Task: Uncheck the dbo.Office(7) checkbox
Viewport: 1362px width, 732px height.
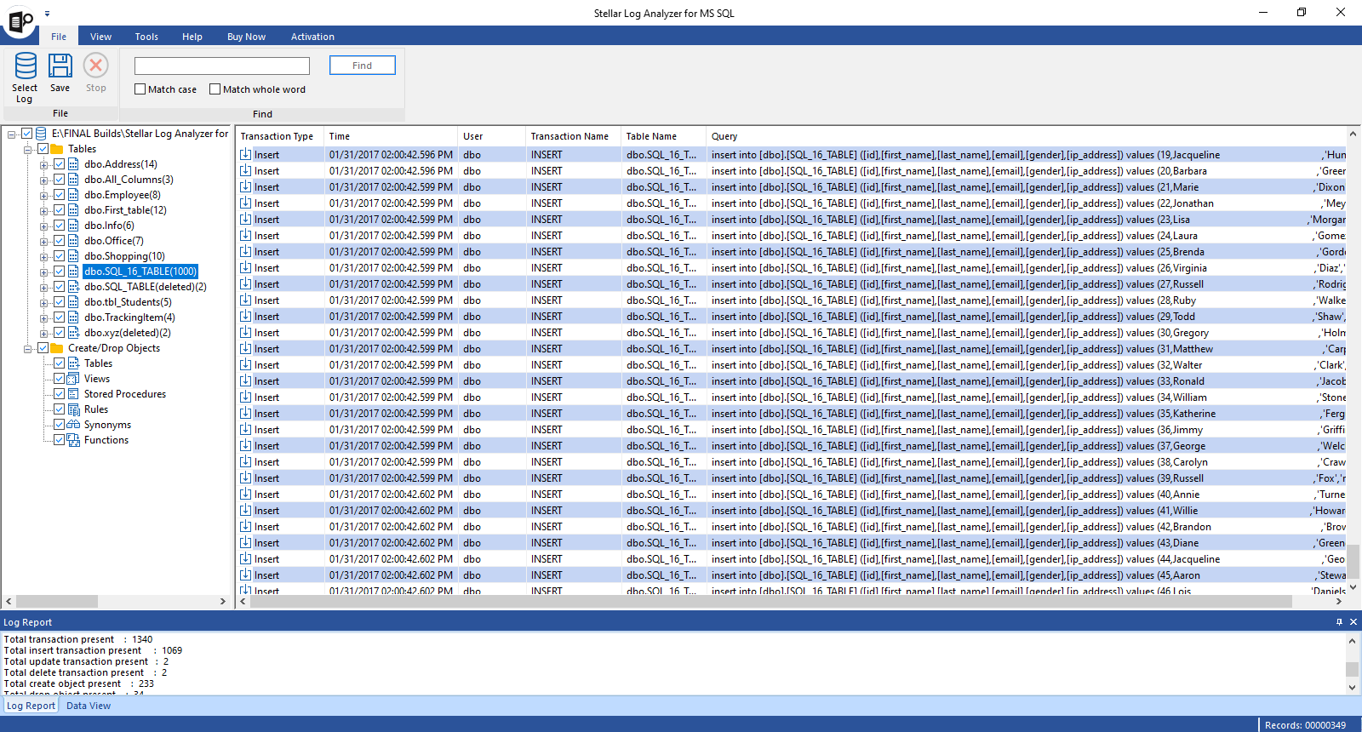Action: point(60,241)
